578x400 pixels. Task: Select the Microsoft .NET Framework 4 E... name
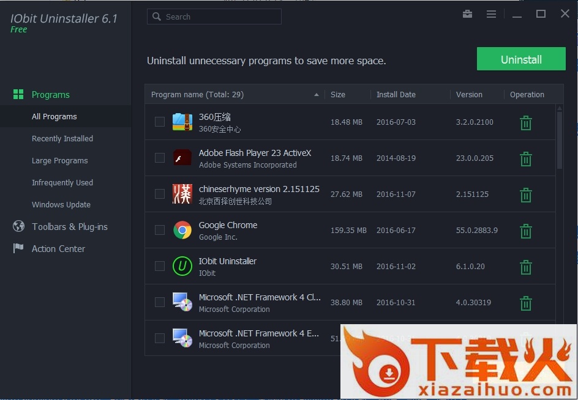point(259,333)
